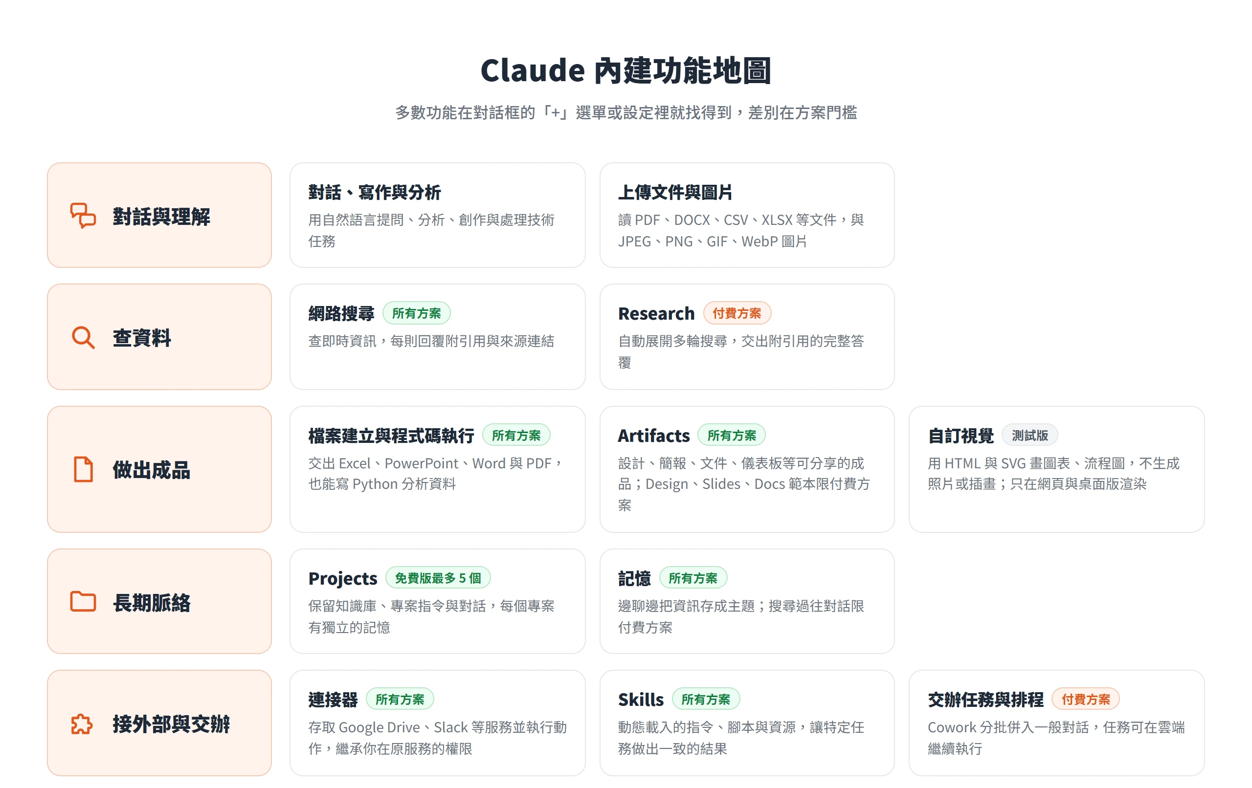Click the description 查即時資訊，每則回覆附引用與來源連結
Screen dimensions: 1252x788
coord(431,341)
